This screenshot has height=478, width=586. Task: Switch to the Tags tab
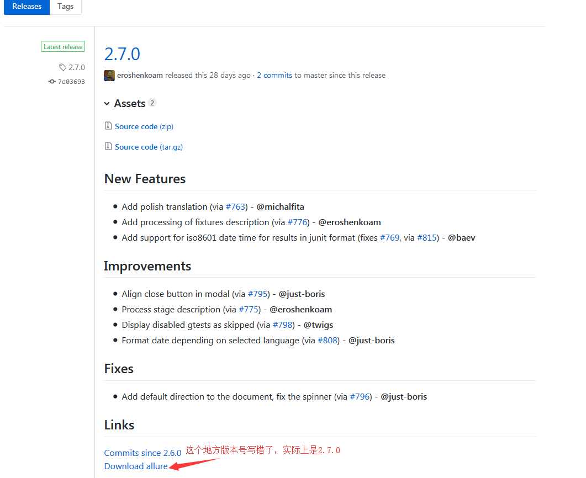pos(65,7)
